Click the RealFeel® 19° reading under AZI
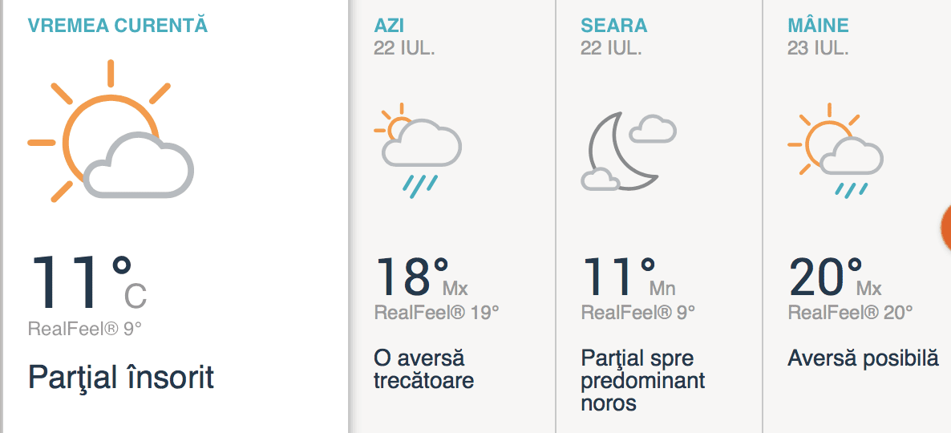 point(436,313)
